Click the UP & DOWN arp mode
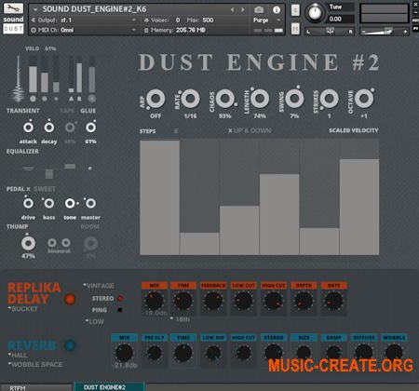 pos(252,130)
